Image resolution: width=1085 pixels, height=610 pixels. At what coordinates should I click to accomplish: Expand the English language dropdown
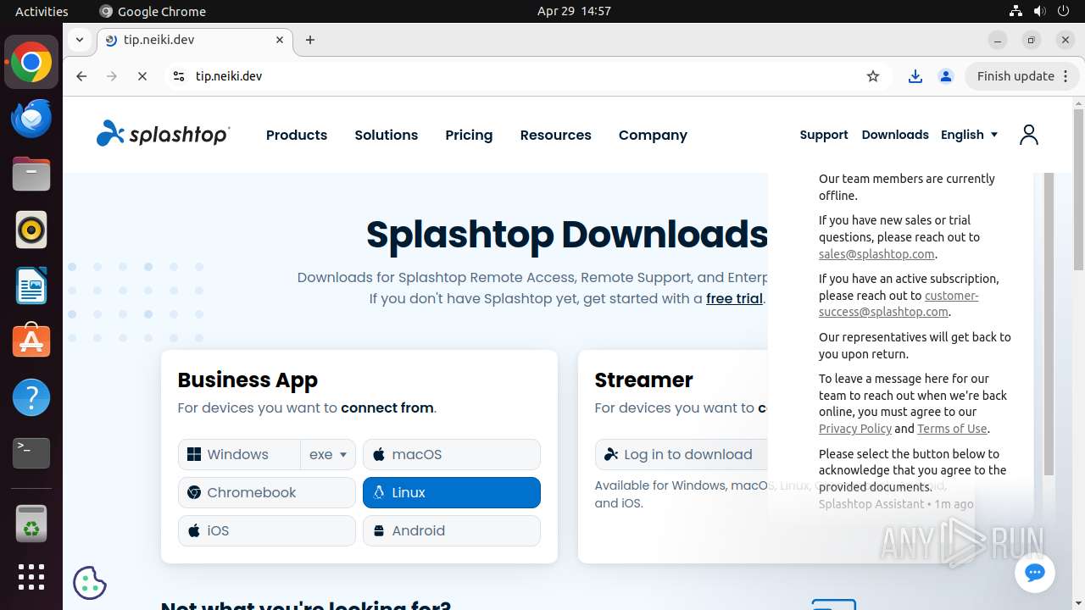(970, 135)
